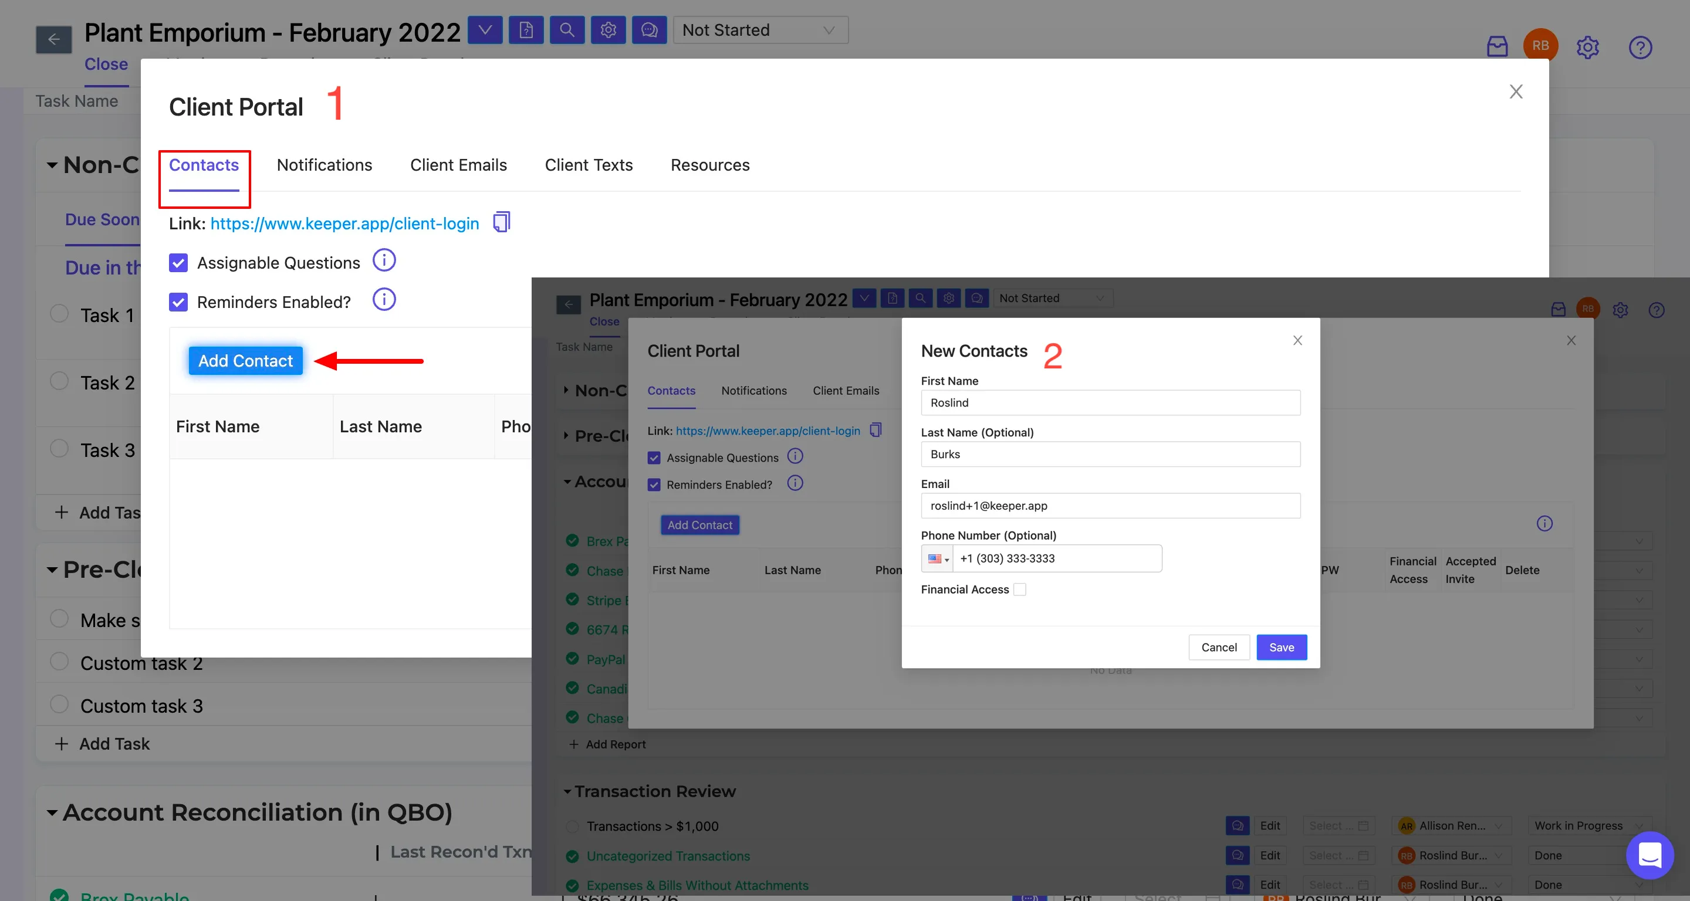The width and height of the screenshot is (1690, 901).
Task: Click the First Name field containing Roslind
Action: point(1110,402)
